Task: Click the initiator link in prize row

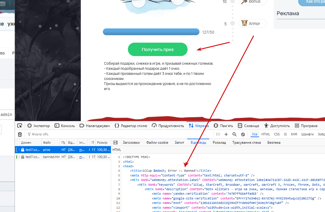Action: [82, 150]
